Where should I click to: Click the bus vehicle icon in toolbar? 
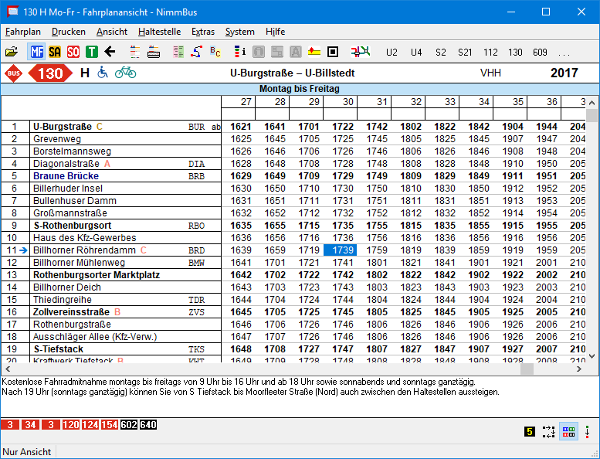pyautogui.click(x=154, y=52)
